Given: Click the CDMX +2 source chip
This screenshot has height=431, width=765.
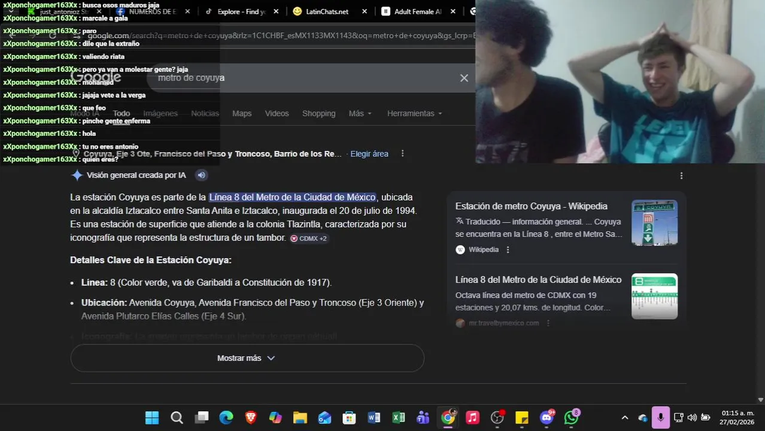Looking at the screenshot, I should point(309,238).
